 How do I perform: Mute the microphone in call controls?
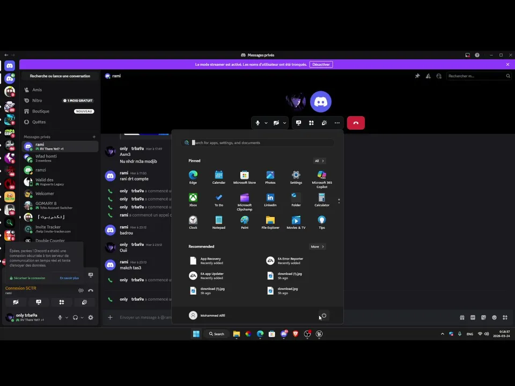pyautogui.click(x=258, y=123)
